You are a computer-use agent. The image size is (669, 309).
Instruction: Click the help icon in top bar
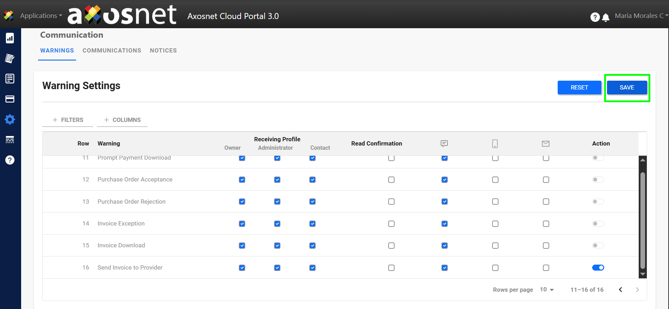point(595,17)
